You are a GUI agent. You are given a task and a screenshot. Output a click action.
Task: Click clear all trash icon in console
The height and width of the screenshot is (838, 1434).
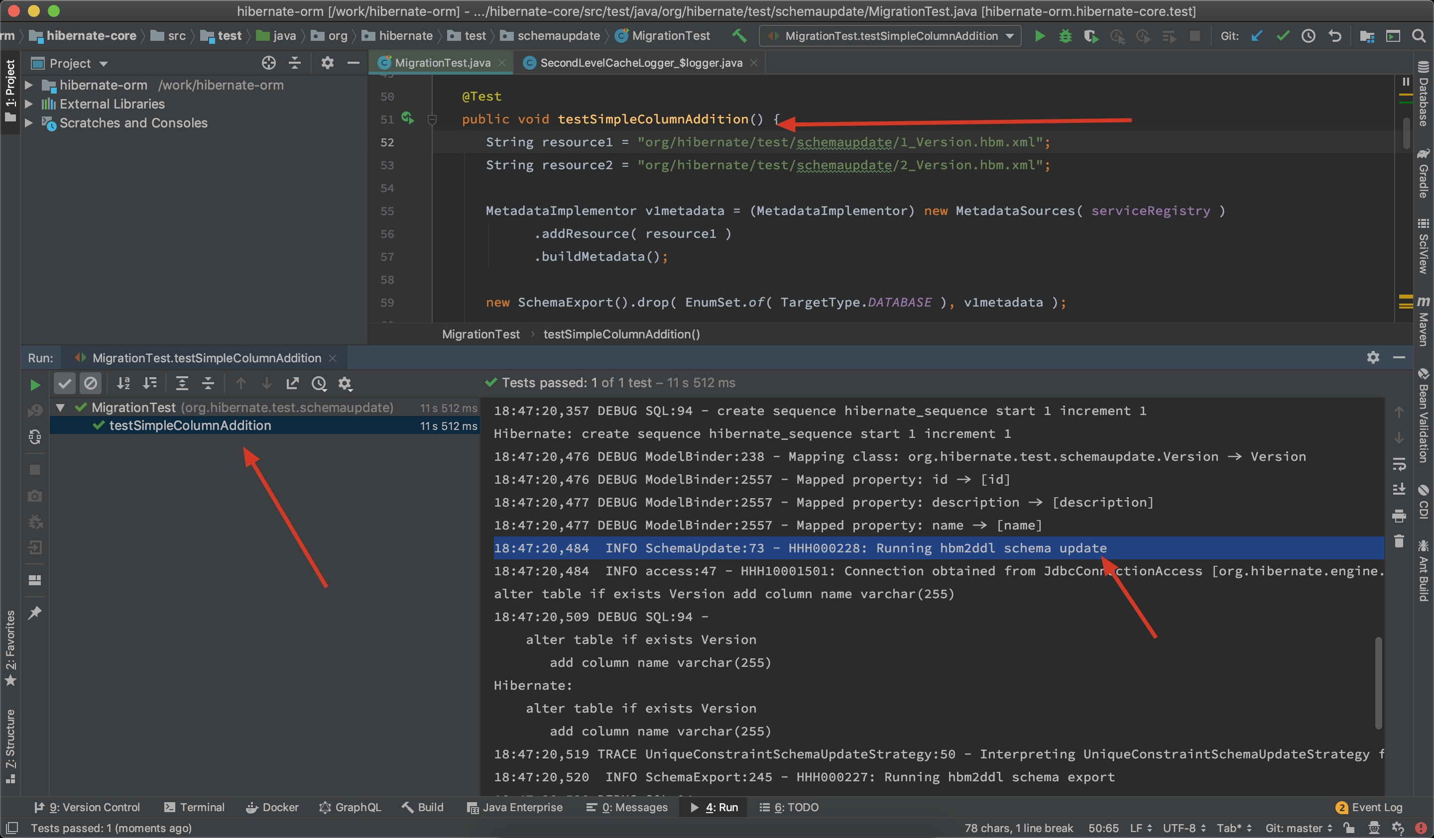click(1399, 540)
